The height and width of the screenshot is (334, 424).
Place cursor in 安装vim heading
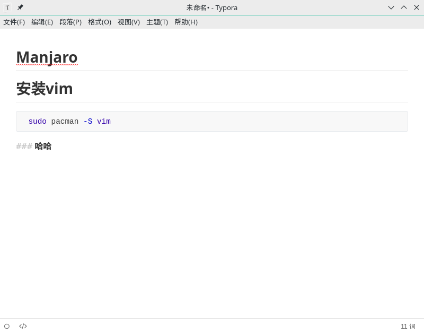[45, 89]
